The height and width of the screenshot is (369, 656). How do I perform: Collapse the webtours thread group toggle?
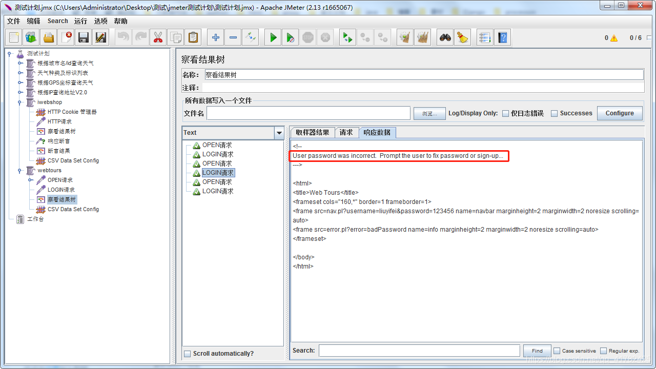[20, 170]
